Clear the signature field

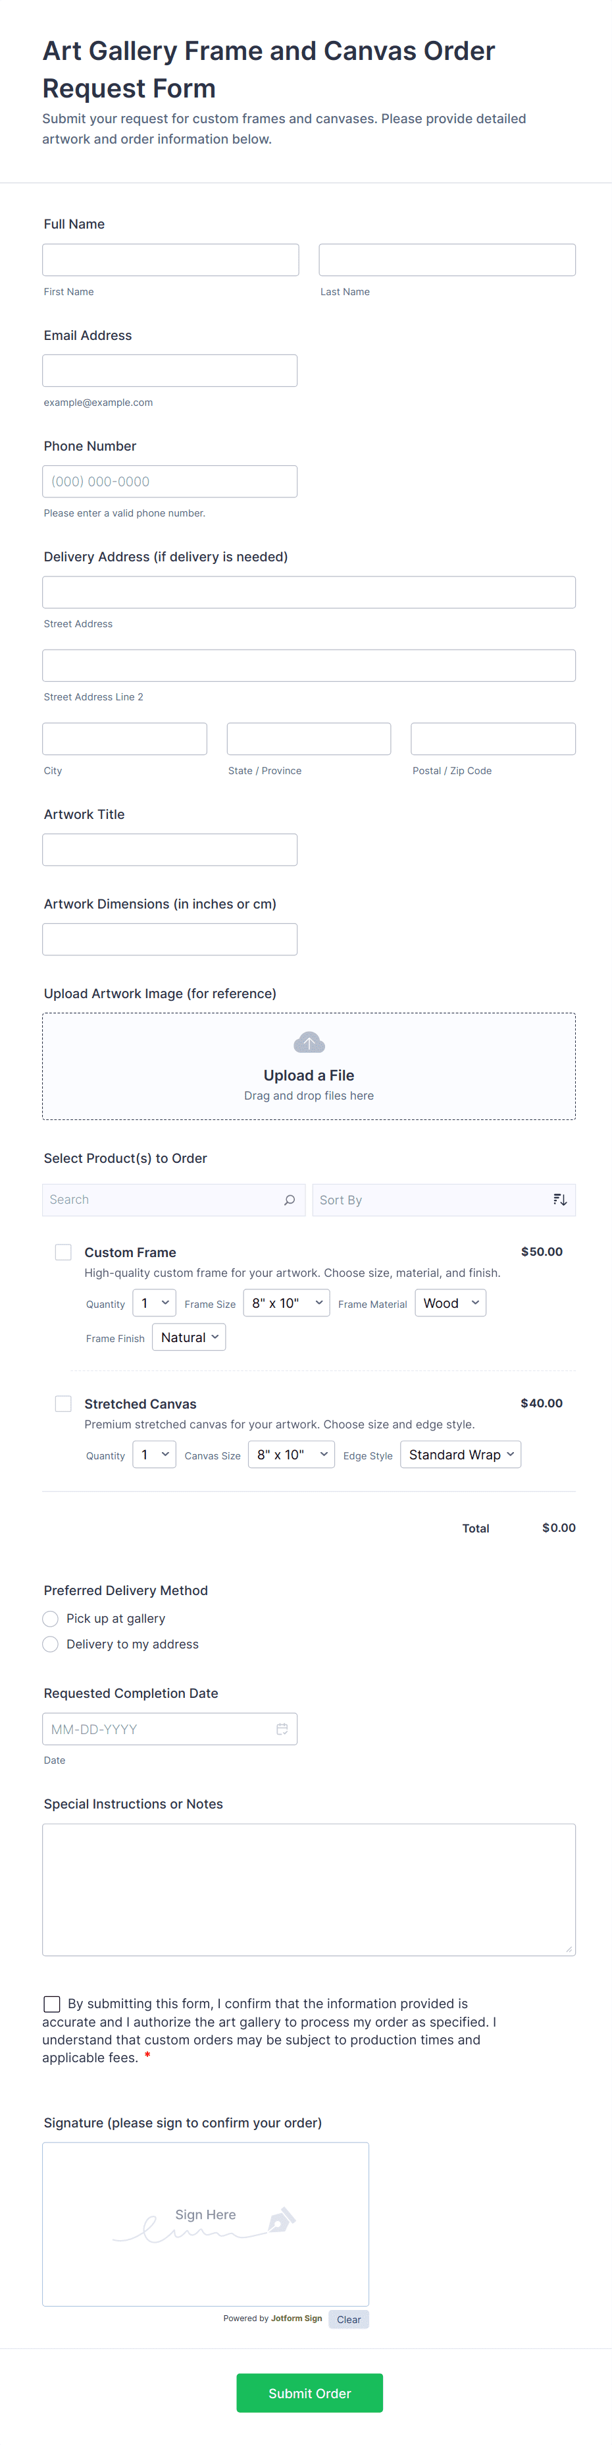pyautogui.click(x=349, y=2319)
